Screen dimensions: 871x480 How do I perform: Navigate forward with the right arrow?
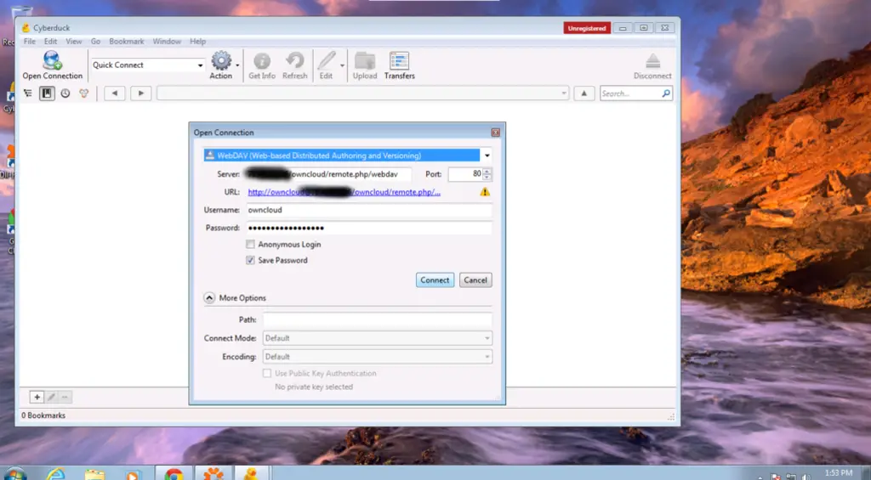coord(140,93)
